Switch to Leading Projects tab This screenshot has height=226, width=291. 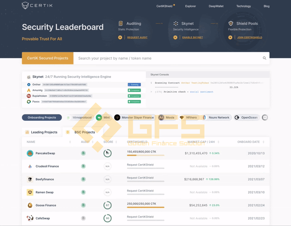pyautogui.click(x=41, y=132)
